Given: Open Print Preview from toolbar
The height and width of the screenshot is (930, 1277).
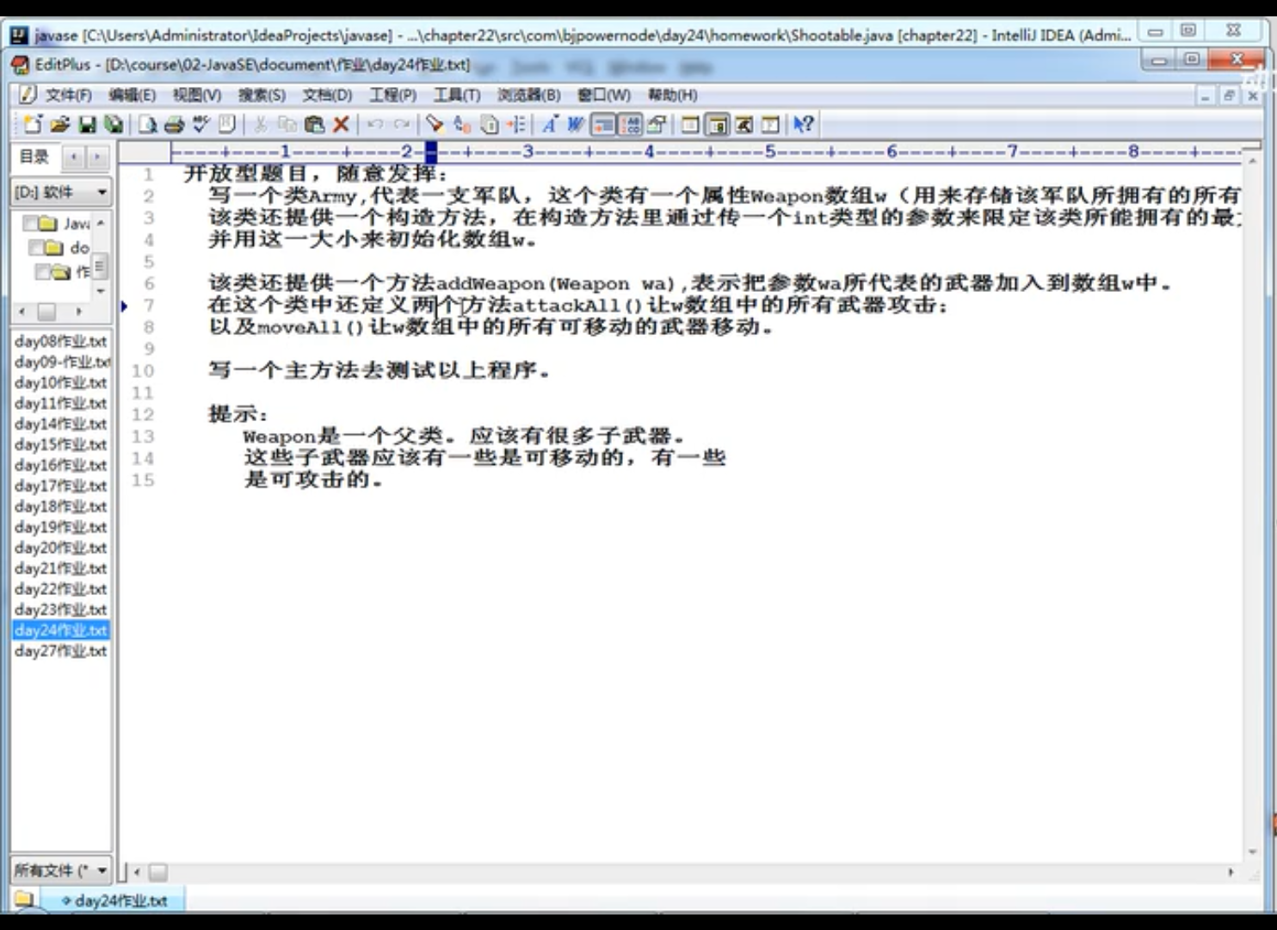Looking at the screenshot, I should click(x=148, y=125).
